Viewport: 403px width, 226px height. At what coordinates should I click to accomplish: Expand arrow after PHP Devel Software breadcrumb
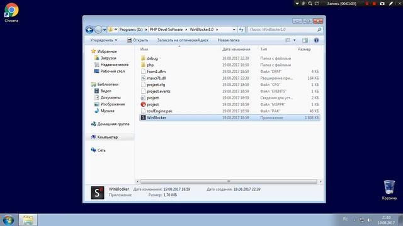click(186, 30)
